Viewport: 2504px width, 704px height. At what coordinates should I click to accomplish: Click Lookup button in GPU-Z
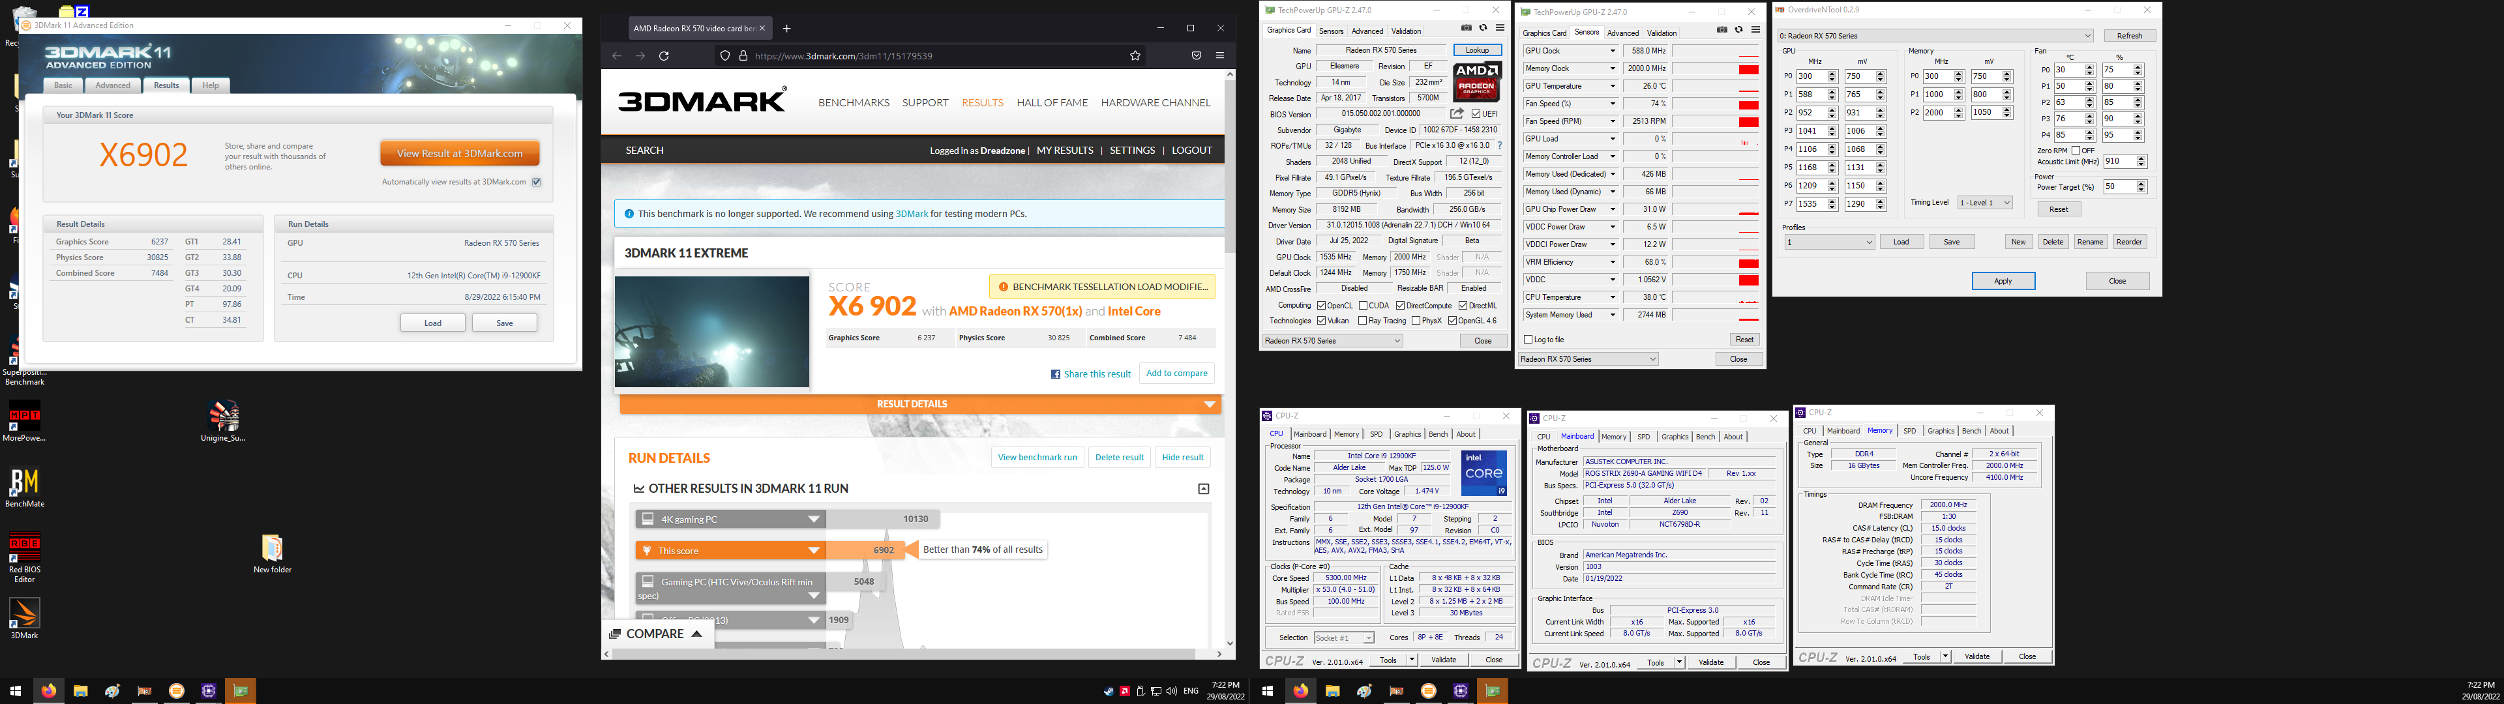point(1476,50)
